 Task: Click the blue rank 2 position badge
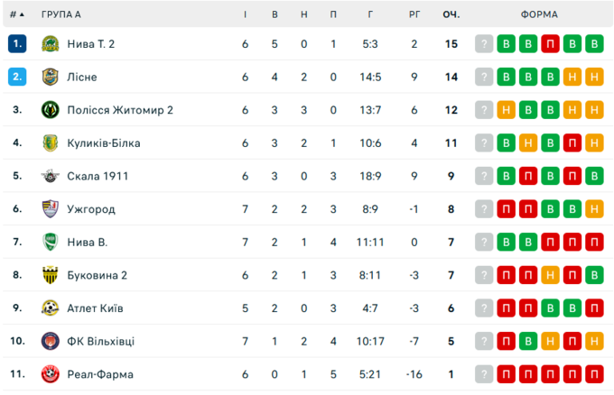point(17,78)
